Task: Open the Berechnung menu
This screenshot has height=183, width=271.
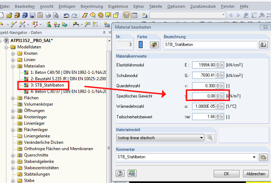Action: 92,6
